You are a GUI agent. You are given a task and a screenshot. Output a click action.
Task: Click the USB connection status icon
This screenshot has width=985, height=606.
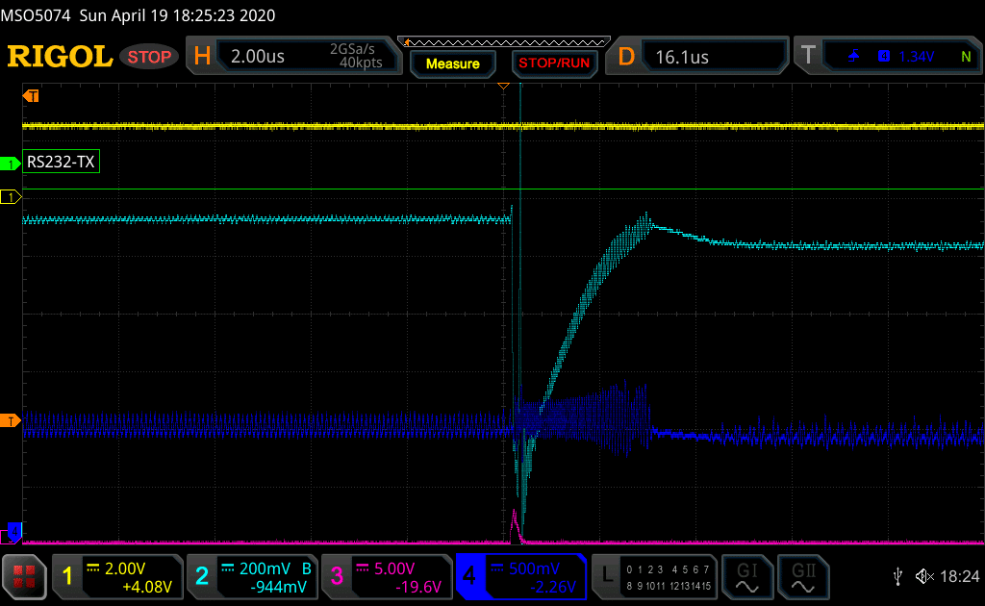(897, 576)
